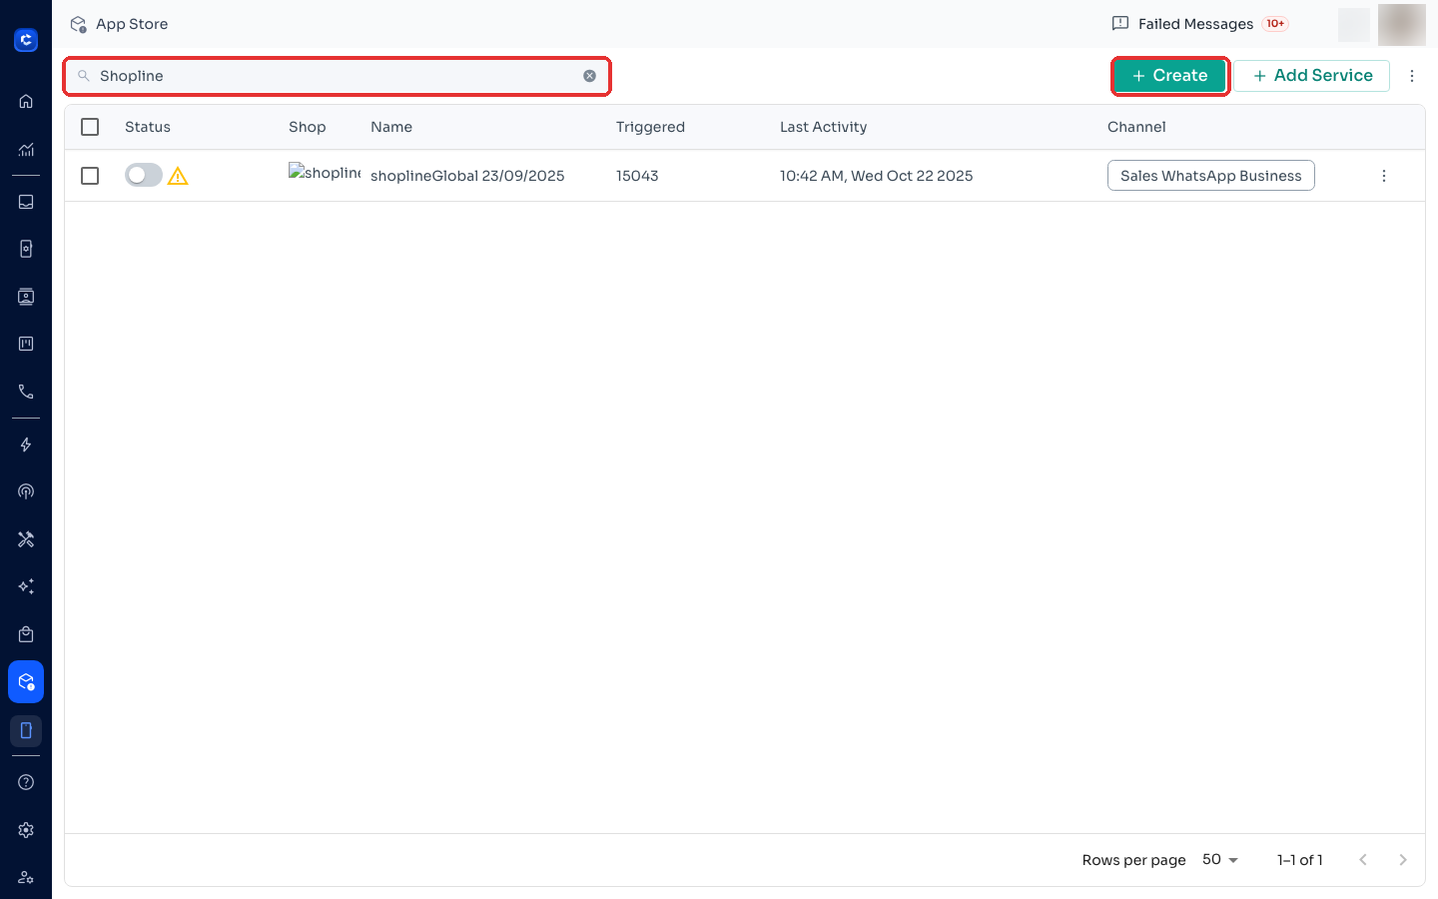Click the user avatar in top right

coord(1402,24)
